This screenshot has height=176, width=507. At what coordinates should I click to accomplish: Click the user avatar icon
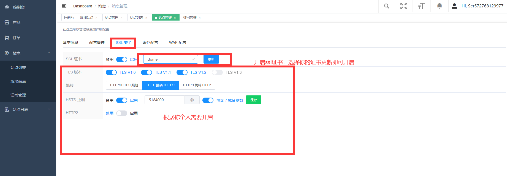click(x=454, y=6)
